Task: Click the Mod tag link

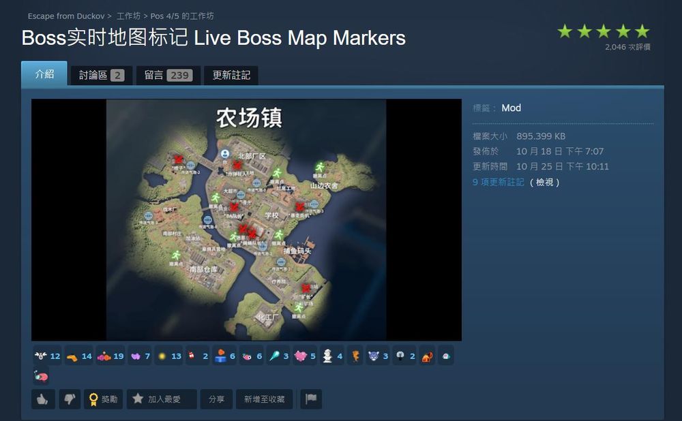Action: 511,108
